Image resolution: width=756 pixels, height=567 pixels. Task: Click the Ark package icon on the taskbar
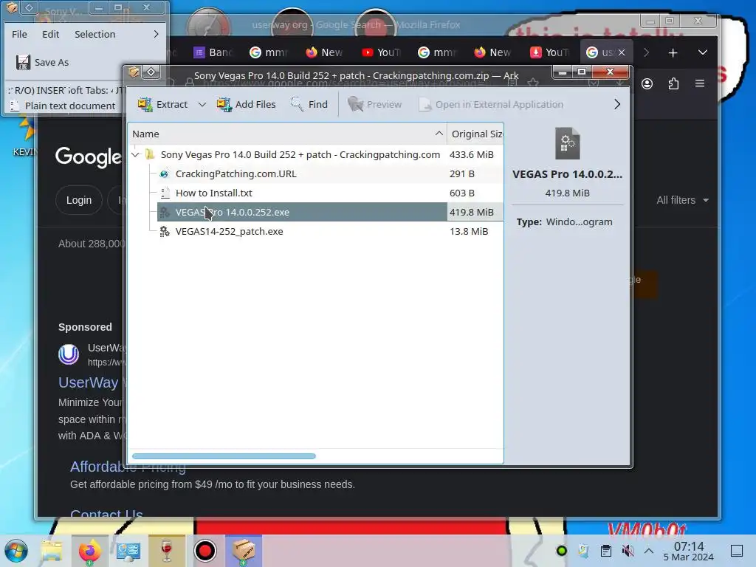pyautogui.click(x=244, y=551)
